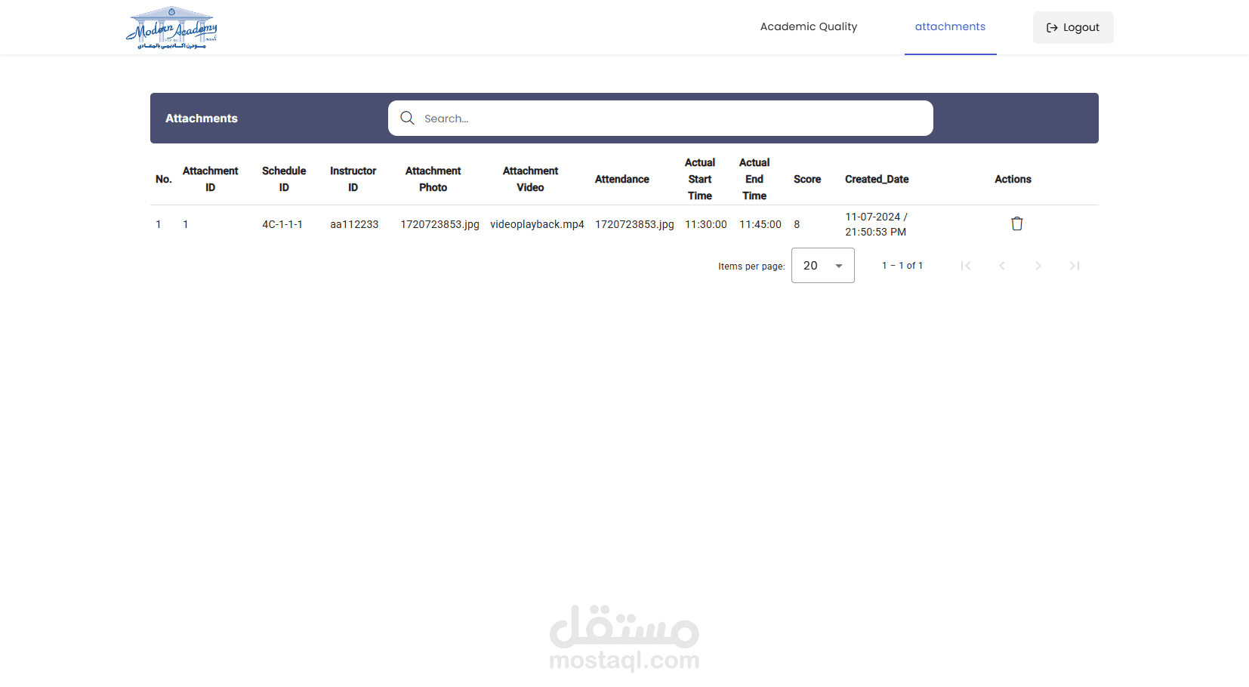Open Academic Quality nav tab
Viewport: 1249px width, 687px height.
coord(809,26)
